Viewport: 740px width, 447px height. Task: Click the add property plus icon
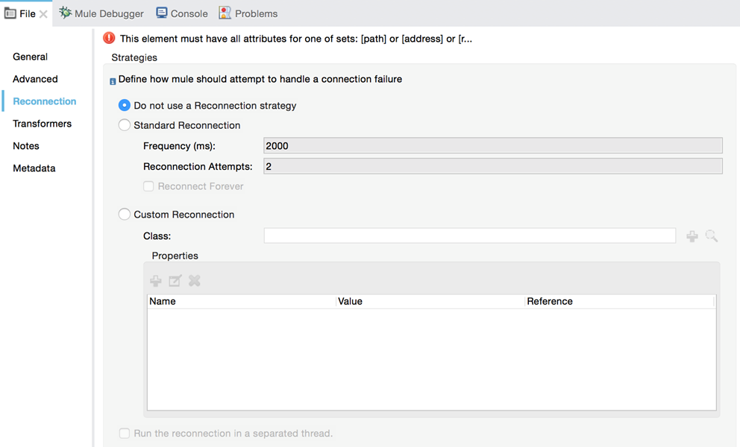tap(156, 281)
